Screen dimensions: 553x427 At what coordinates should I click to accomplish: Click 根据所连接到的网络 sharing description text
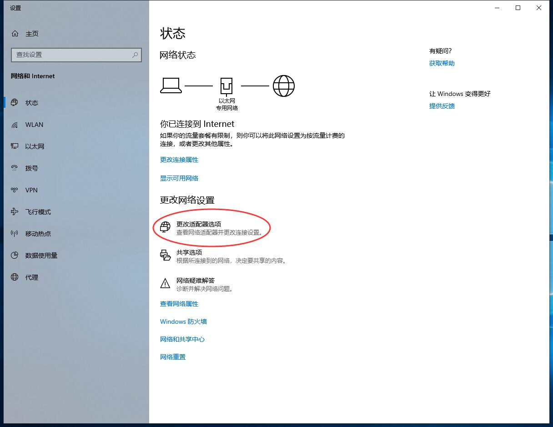point(231,261)
